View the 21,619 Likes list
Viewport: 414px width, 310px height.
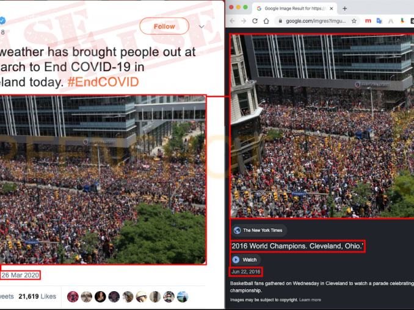click(37, 297)
